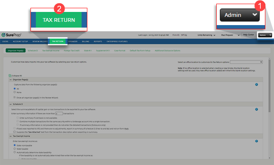Screen dimensions: 274x165
Task: Enable Enter summary if cost basis not available
Action: point(18,118)
